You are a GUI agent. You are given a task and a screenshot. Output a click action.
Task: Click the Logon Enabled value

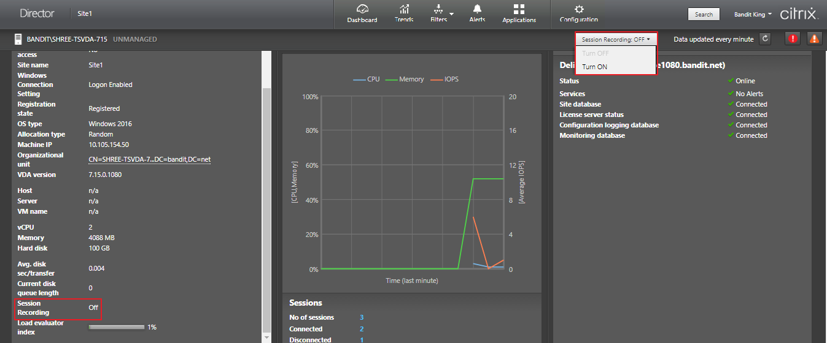pyautogui.click(x=111, y=85)
